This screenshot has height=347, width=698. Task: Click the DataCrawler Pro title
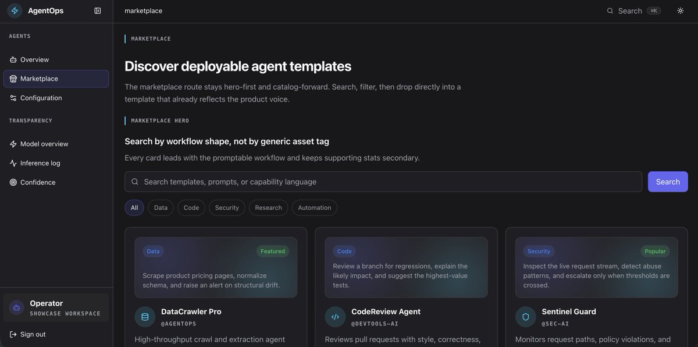click(191, 311)
